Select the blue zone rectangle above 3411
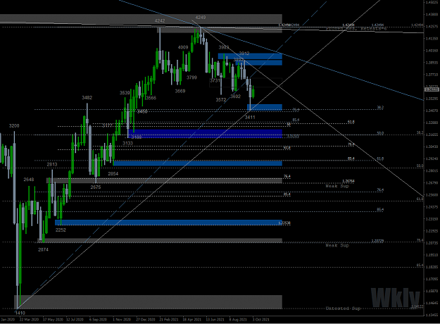 coord(265,107)
